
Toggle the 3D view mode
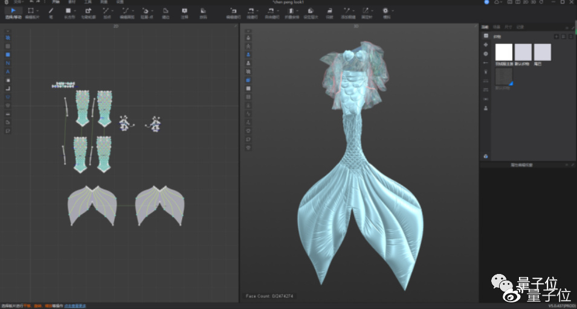(x=535, y=2)
